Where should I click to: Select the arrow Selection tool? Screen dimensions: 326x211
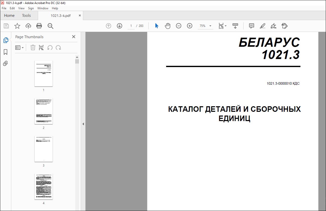coord(157,26)
